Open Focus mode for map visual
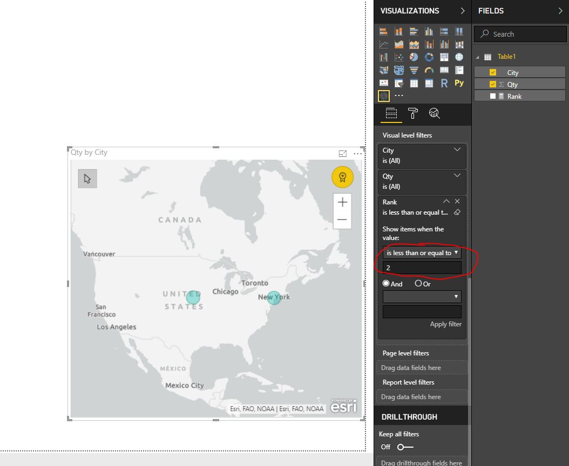 click(343, 154)
